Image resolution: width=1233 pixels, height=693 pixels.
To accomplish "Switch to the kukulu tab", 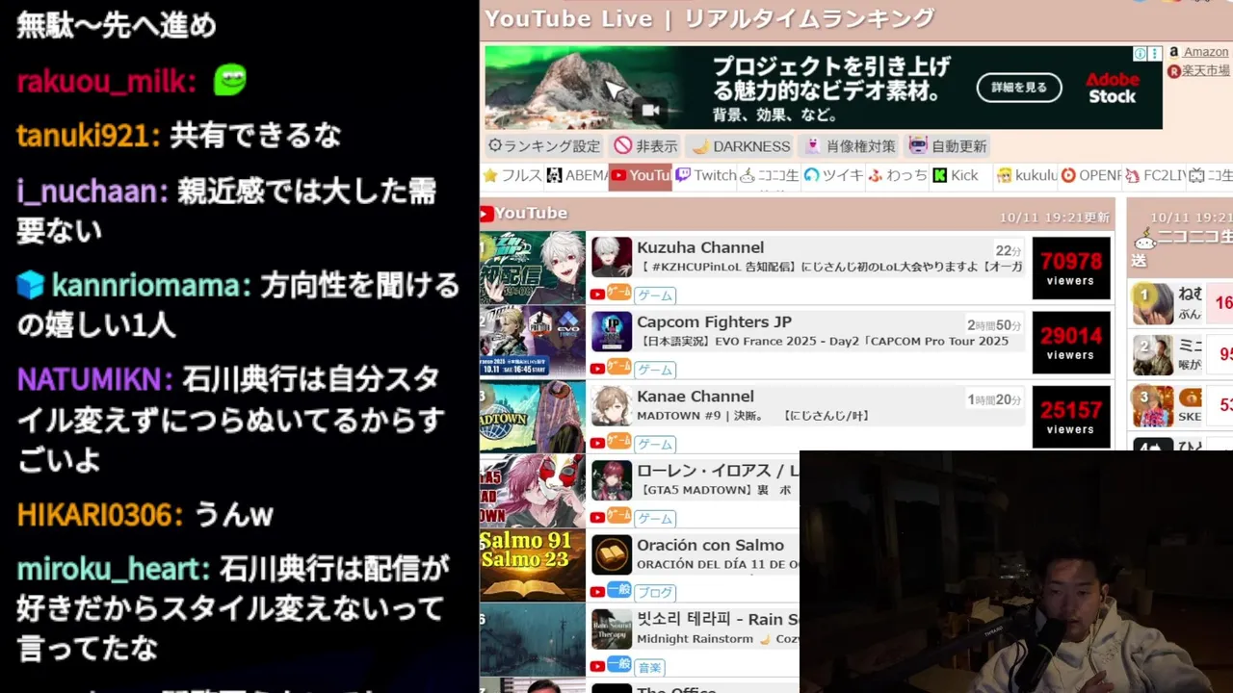I will pos(1027,175).
